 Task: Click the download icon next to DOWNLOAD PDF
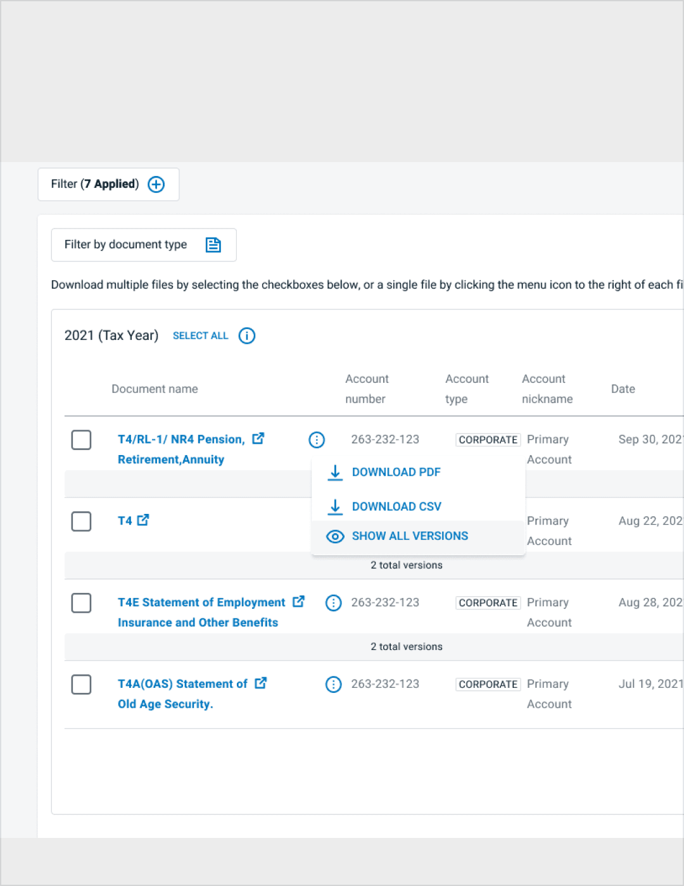[335, 473]
